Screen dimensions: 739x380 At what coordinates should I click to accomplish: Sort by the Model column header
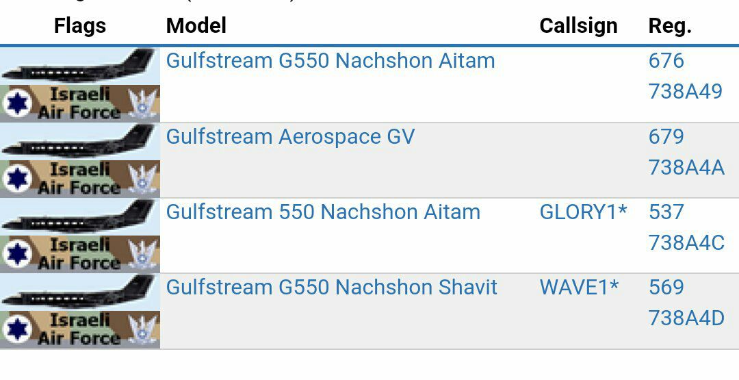click(196, 25)
